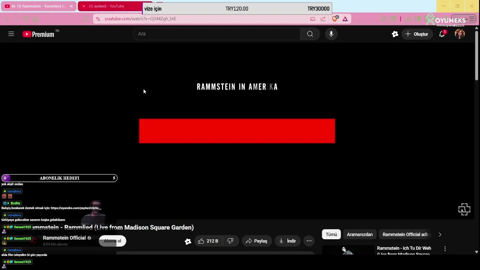The height and width of the screenshot is (270, 480).
Task: Click the BotRix username in chat
Action: pos(15,203)
